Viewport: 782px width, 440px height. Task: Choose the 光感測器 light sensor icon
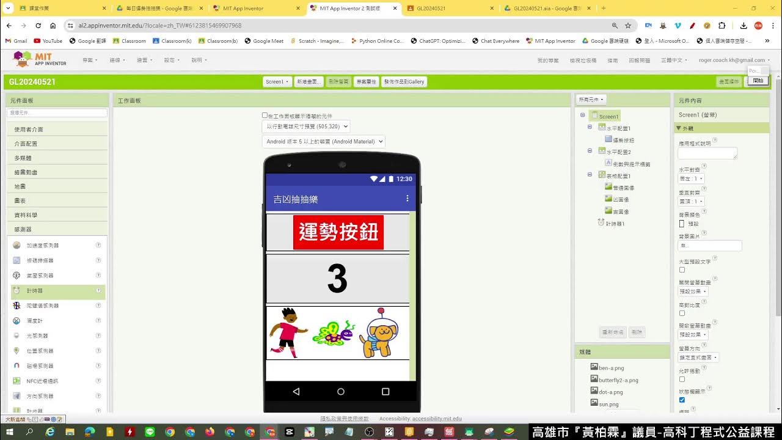point(16,335)
